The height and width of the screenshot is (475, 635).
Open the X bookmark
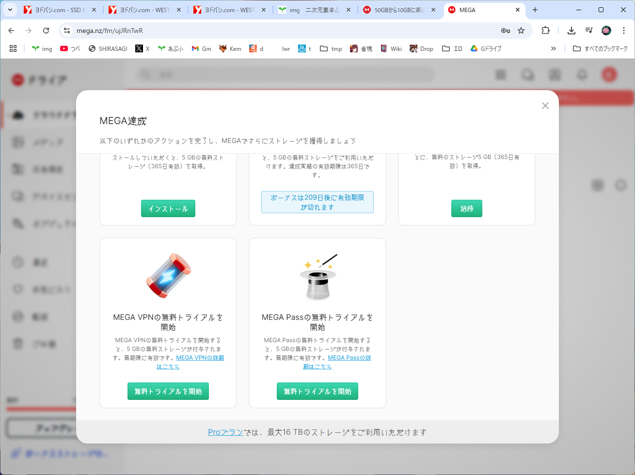pyautogui.click(x=143, y=48)
